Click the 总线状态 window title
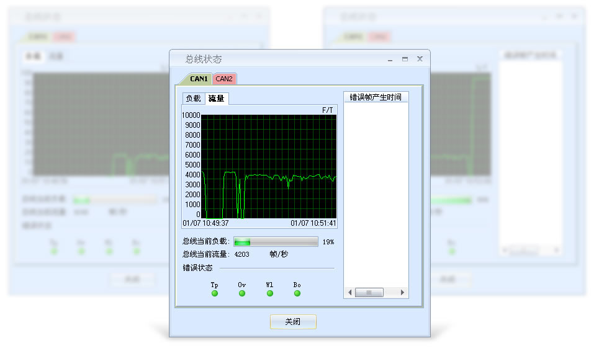The height and width of the screenshot is (351, 599). click(204, 59)
